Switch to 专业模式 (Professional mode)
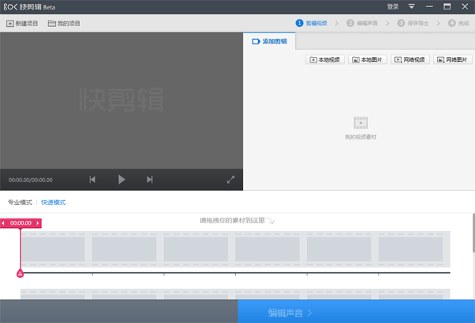 [21, 203]
